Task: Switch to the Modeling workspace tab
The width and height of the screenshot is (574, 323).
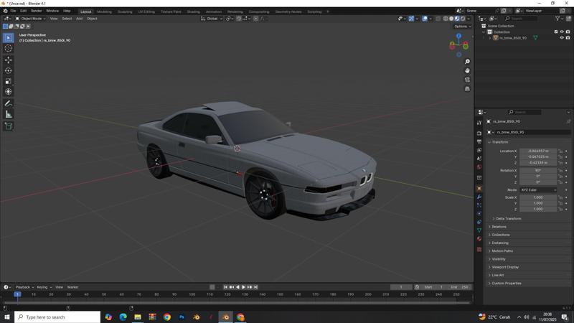Action: coord(104,11)
